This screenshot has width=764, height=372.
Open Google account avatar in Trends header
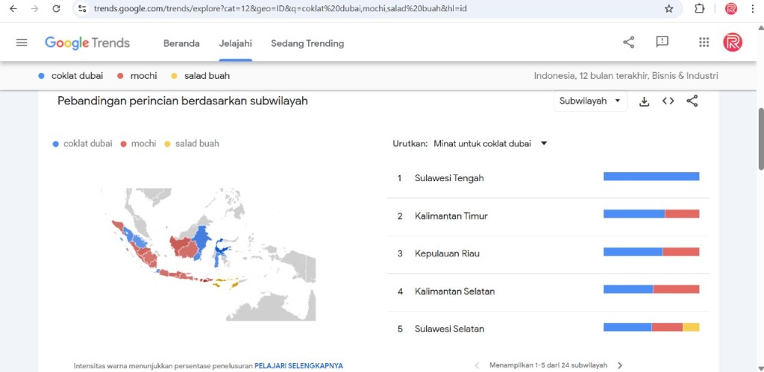(733, 42)
